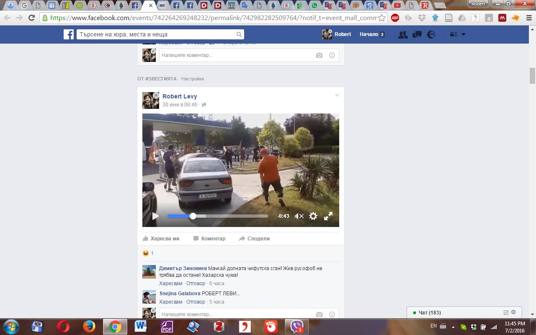Reply via Отговор under Snejina Galabova's comment
This screenshot has width=536, height=335.
pyautogui.click(x=196, y=302)
